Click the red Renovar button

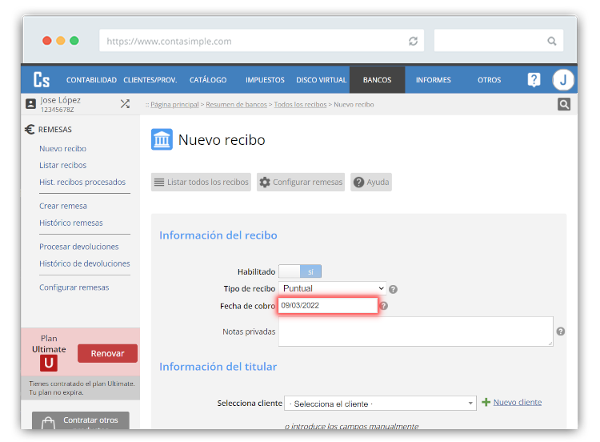[107, 353]
